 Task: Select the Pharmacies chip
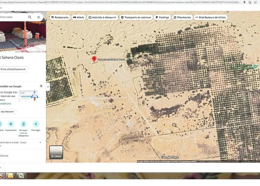pyautogui.click(x=182, y=17)
